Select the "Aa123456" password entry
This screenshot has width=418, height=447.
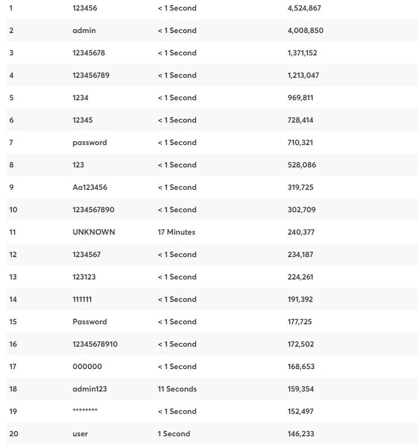pos(90,187)
